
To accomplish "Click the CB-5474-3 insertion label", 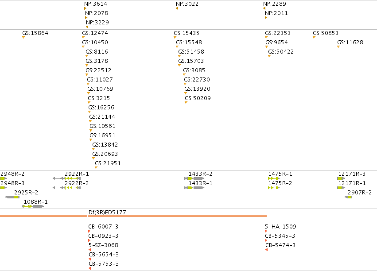I will [x=280, y=245].
